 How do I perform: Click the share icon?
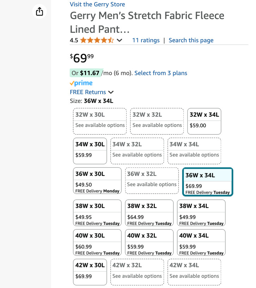(x=39, y=12)
